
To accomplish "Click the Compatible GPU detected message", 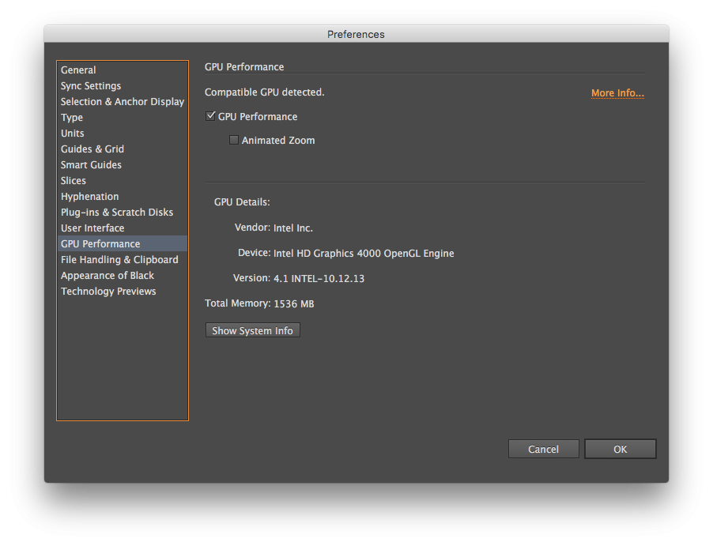I will click(265, 92).
